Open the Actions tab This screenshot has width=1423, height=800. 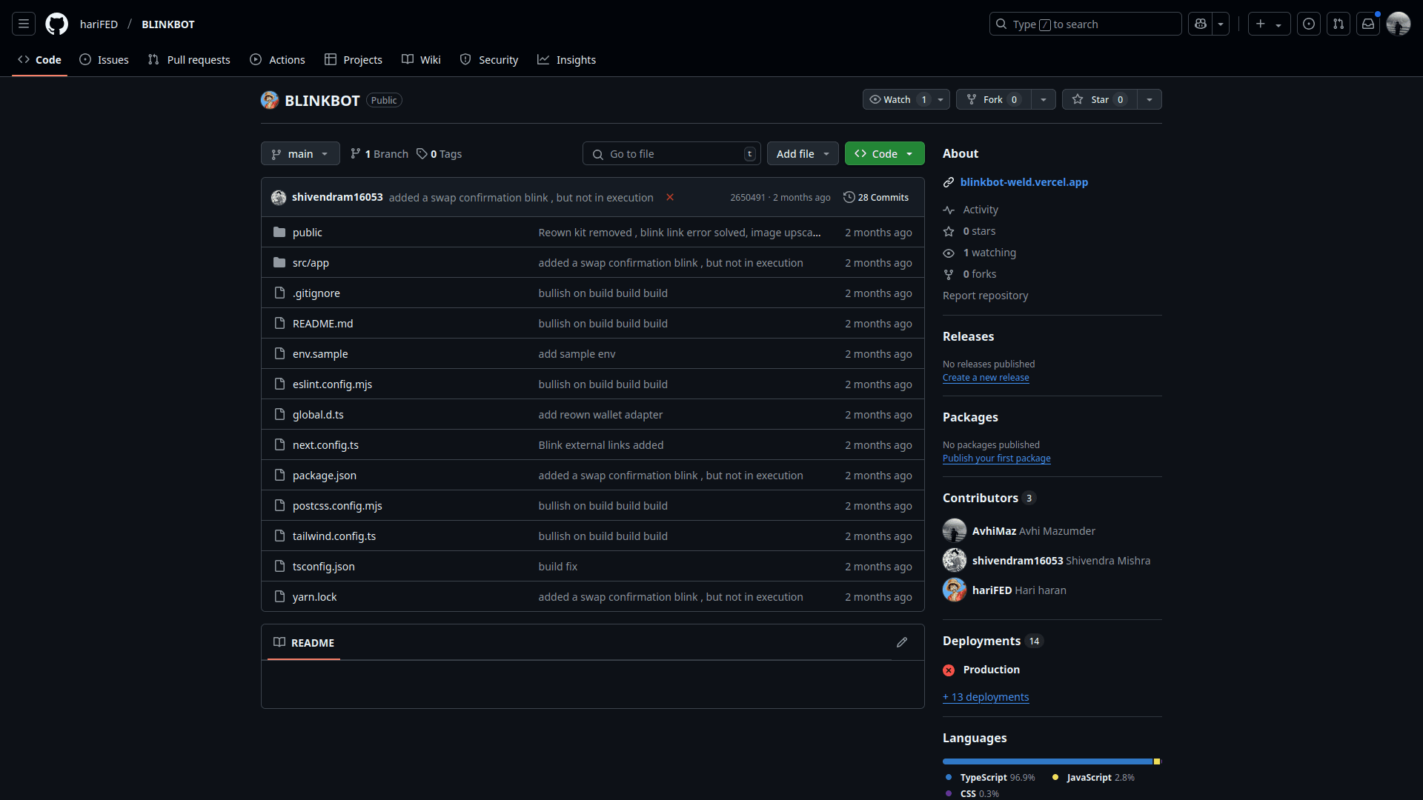click(x=277, y=59)
